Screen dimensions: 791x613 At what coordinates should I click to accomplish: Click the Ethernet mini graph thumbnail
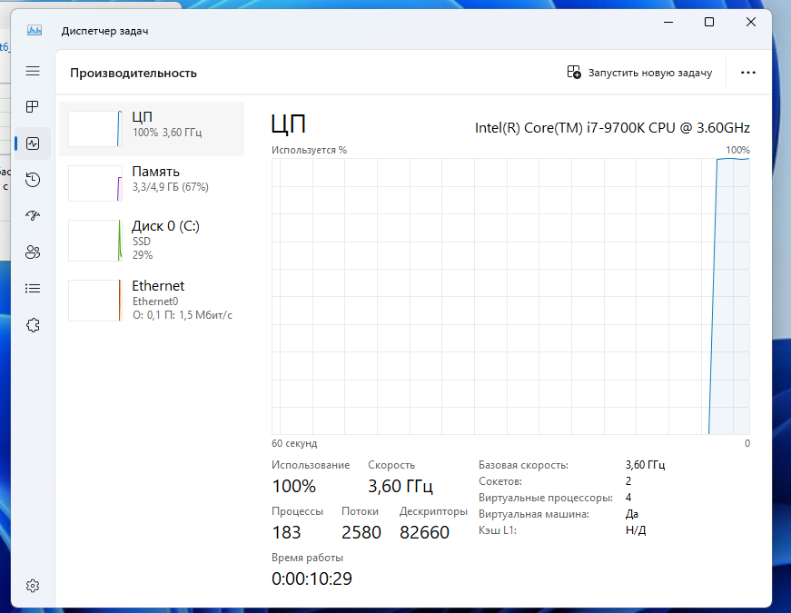pyautogui.click(x=95, y=301)
